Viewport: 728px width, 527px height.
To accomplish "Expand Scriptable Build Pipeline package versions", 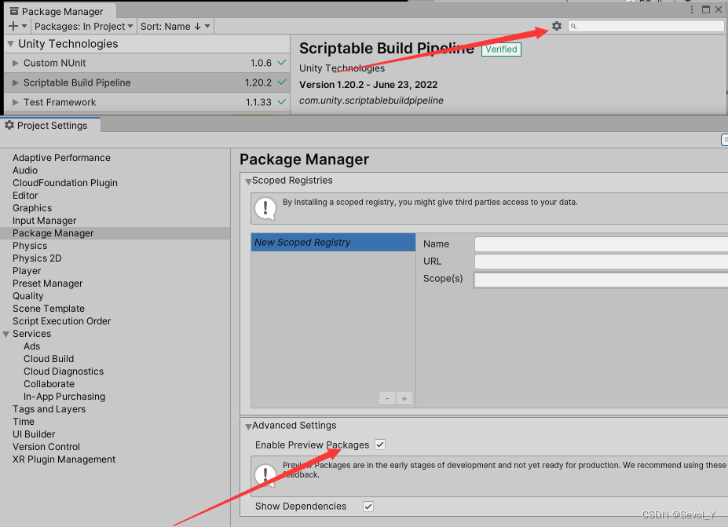I will point(16,82).
